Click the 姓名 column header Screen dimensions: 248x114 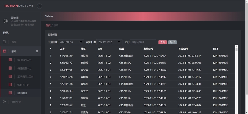point(83,49)
